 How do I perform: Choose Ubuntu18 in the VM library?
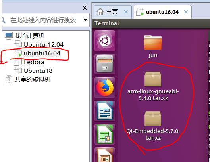click(38, 71)
